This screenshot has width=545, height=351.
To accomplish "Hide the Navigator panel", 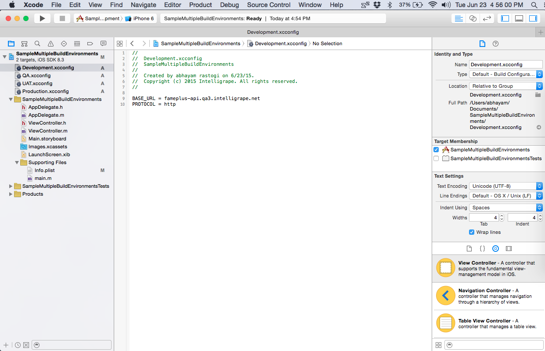I will (x=505, y=18).
